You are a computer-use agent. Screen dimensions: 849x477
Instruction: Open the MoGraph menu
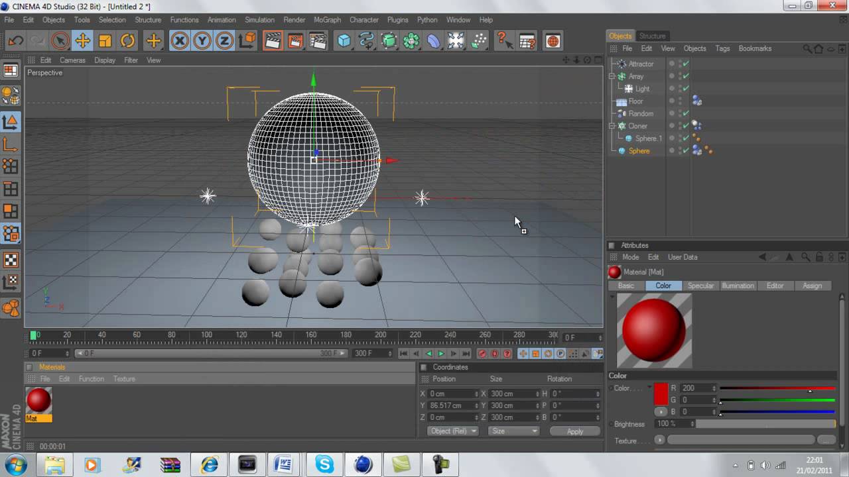click(x=327, y=20)
